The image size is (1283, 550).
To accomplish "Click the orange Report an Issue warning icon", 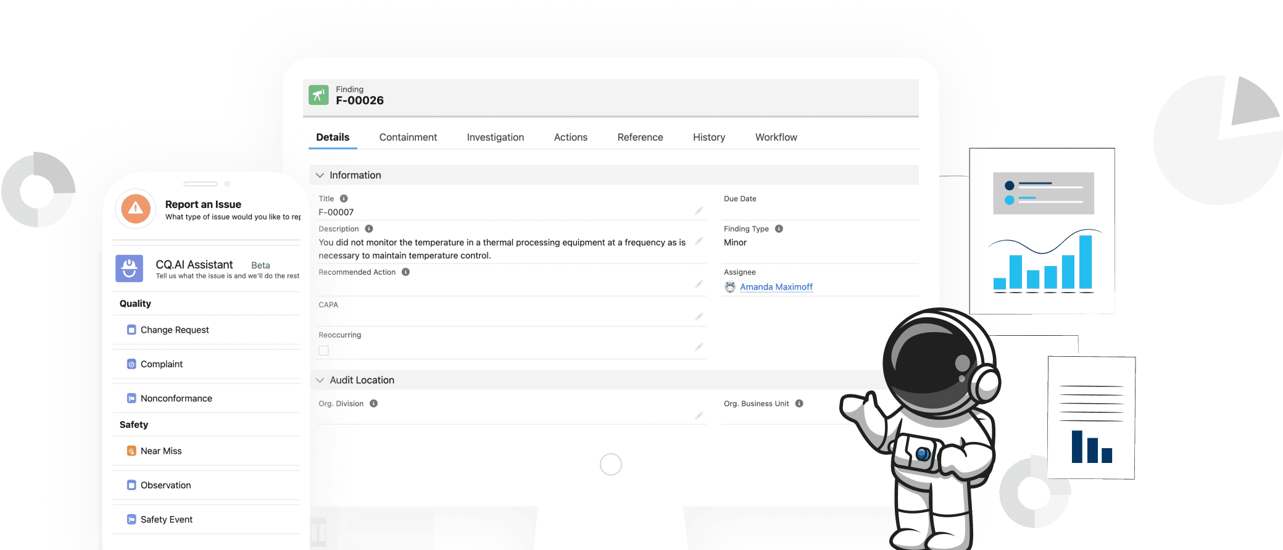I will [x=136, y=209].
